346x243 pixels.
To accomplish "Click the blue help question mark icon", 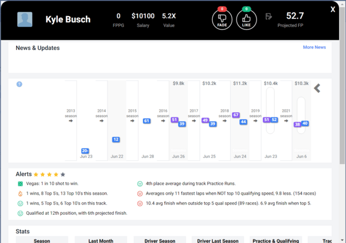I will click(19, 84).
